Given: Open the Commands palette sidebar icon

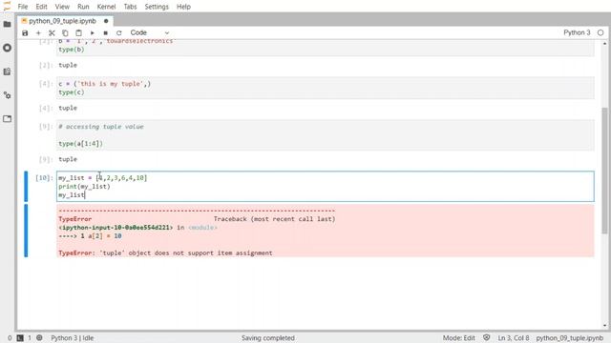Looking at the screenshot, I should tap(7, 71).
